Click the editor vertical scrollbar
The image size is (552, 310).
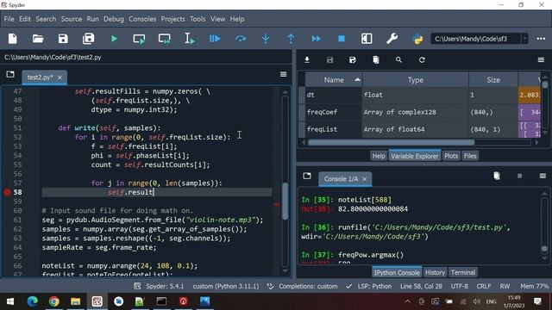[285, 201]
